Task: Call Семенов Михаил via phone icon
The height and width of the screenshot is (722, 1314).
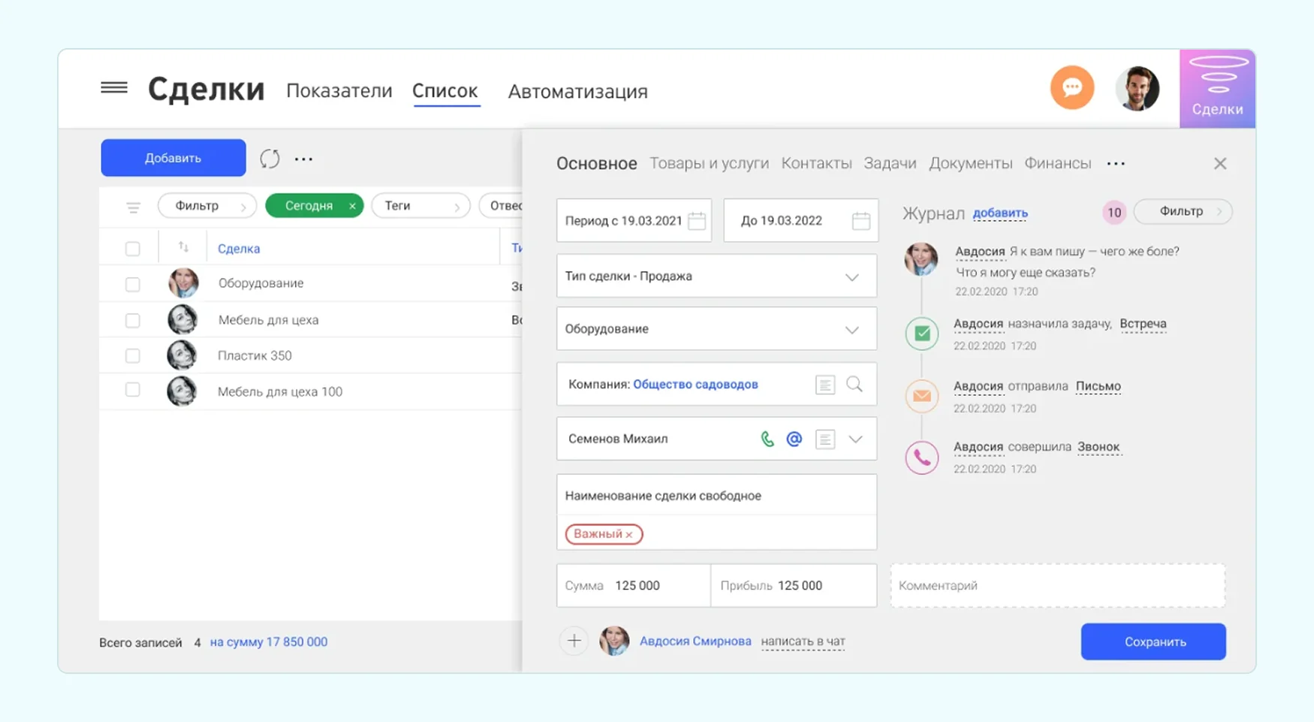Action: 767,439
